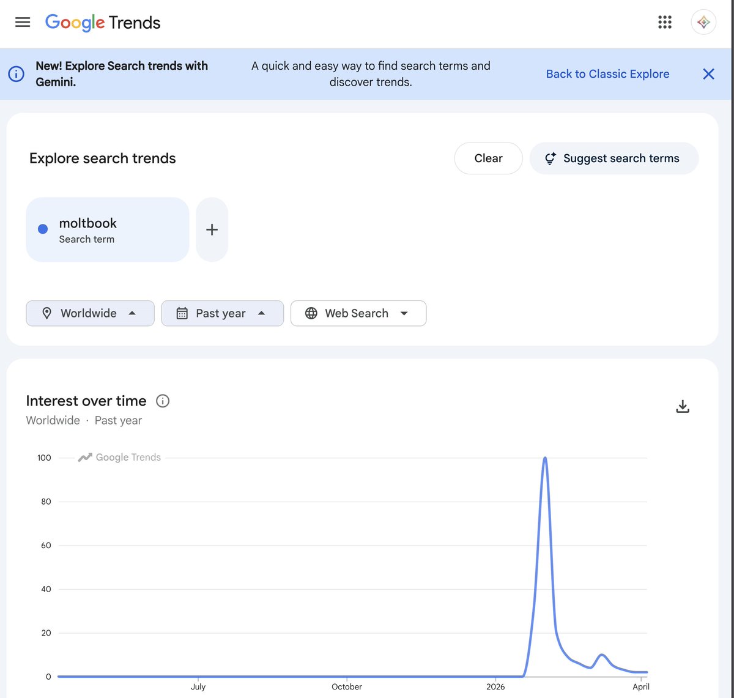Download the Interest over time chart
This screenshot has height=698, width=734.
683,407
